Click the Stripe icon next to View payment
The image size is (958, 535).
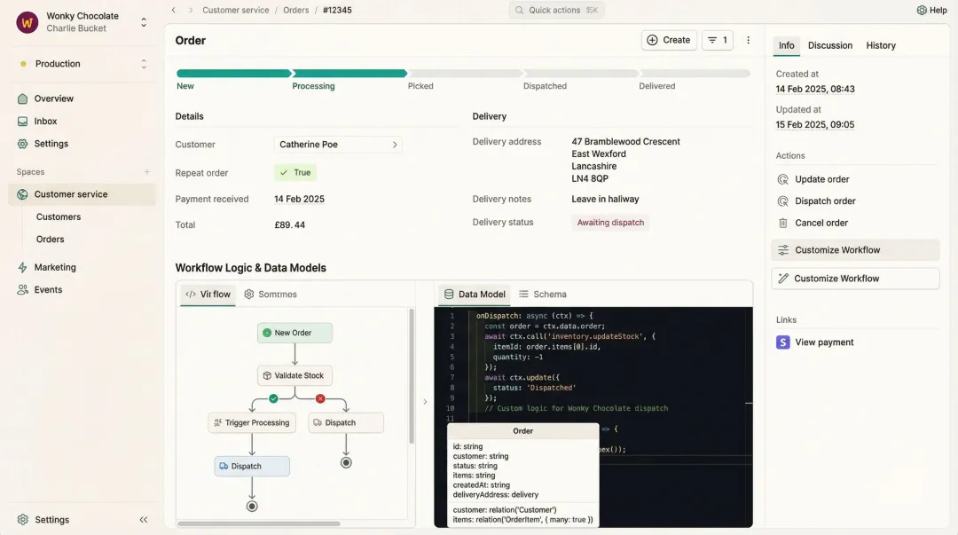[x=782, y=342]
